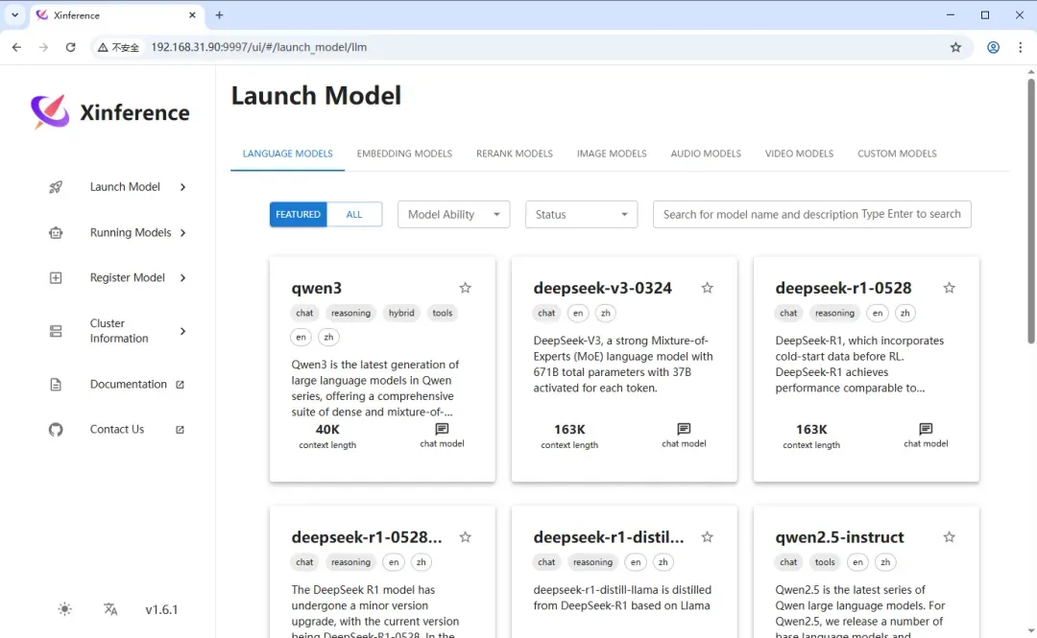This screenshot has width=1037, height=638.
Task: Click the Register Model plus icon
Action: pyautogui.click(x=56, y=278)
